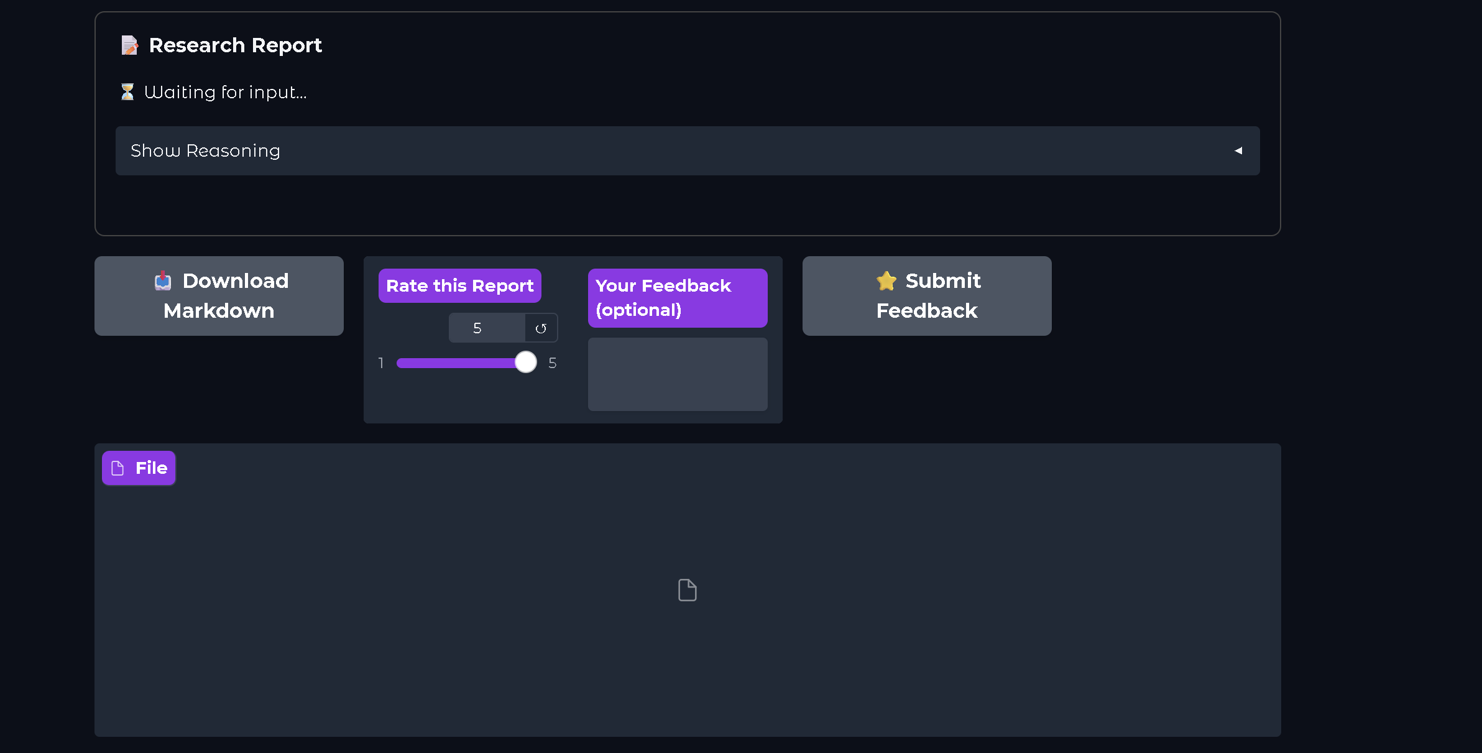The image size is (1482, 753).
Task: Click the Research Report heading text
Action: click(235, 45)
